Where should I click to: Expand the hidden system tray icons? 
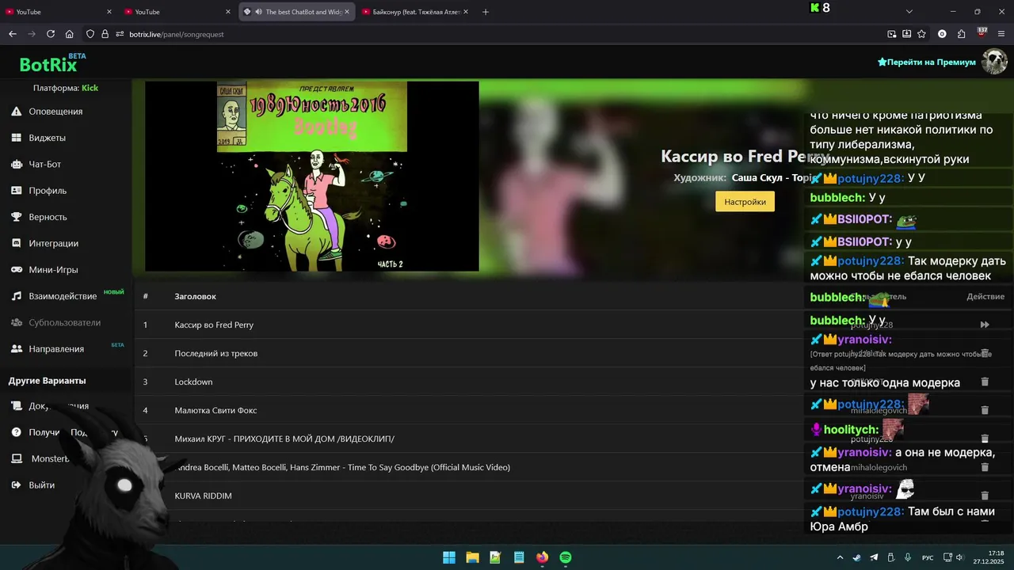coord(841,557)
